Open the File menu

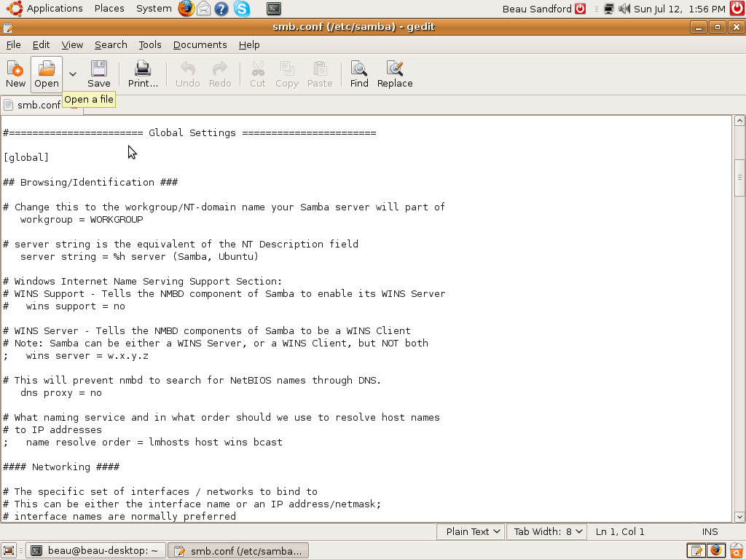[x=13, y=44]
